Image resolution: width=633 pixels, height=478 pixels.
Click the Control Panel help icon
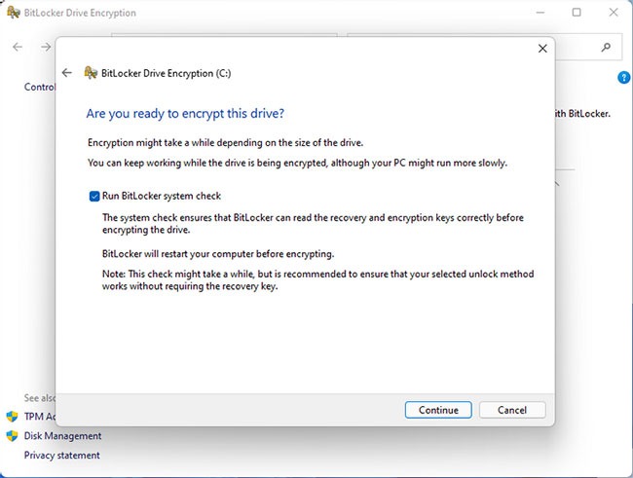pos(623,78)
